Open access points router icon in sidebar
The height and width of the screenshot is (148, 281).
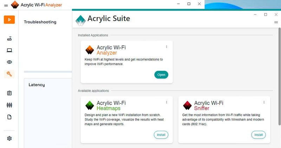point(9,38)
